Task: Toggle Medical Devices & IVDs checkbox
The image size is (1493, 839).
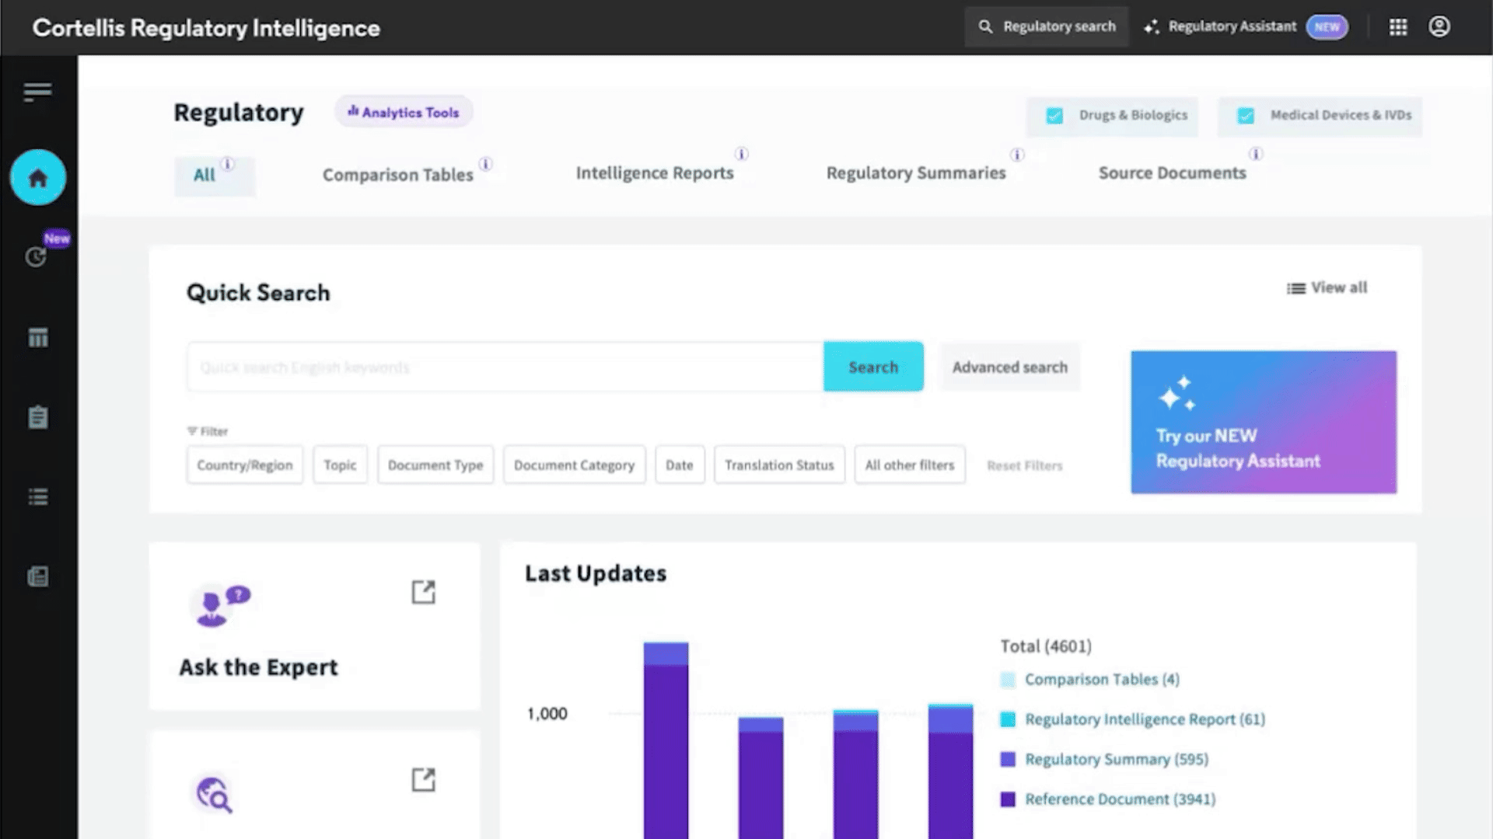Action: tap(1246, 116)
